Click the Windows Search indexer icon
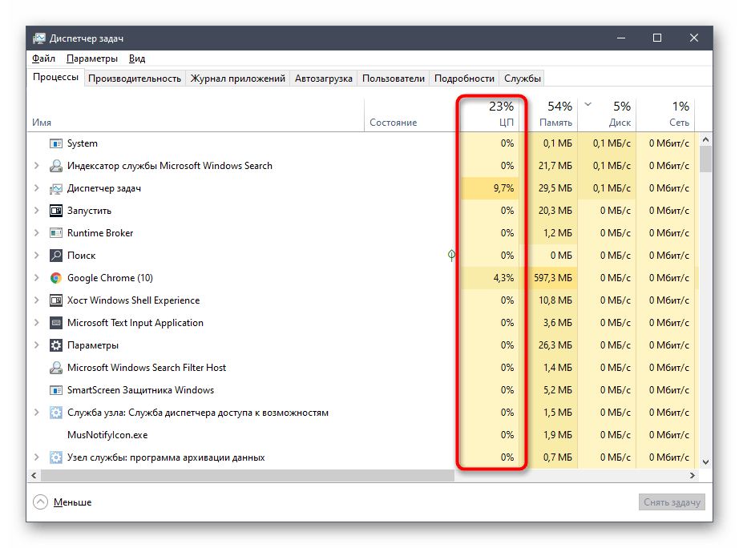Viewport: 739px width, 548px height. point(55,166)
